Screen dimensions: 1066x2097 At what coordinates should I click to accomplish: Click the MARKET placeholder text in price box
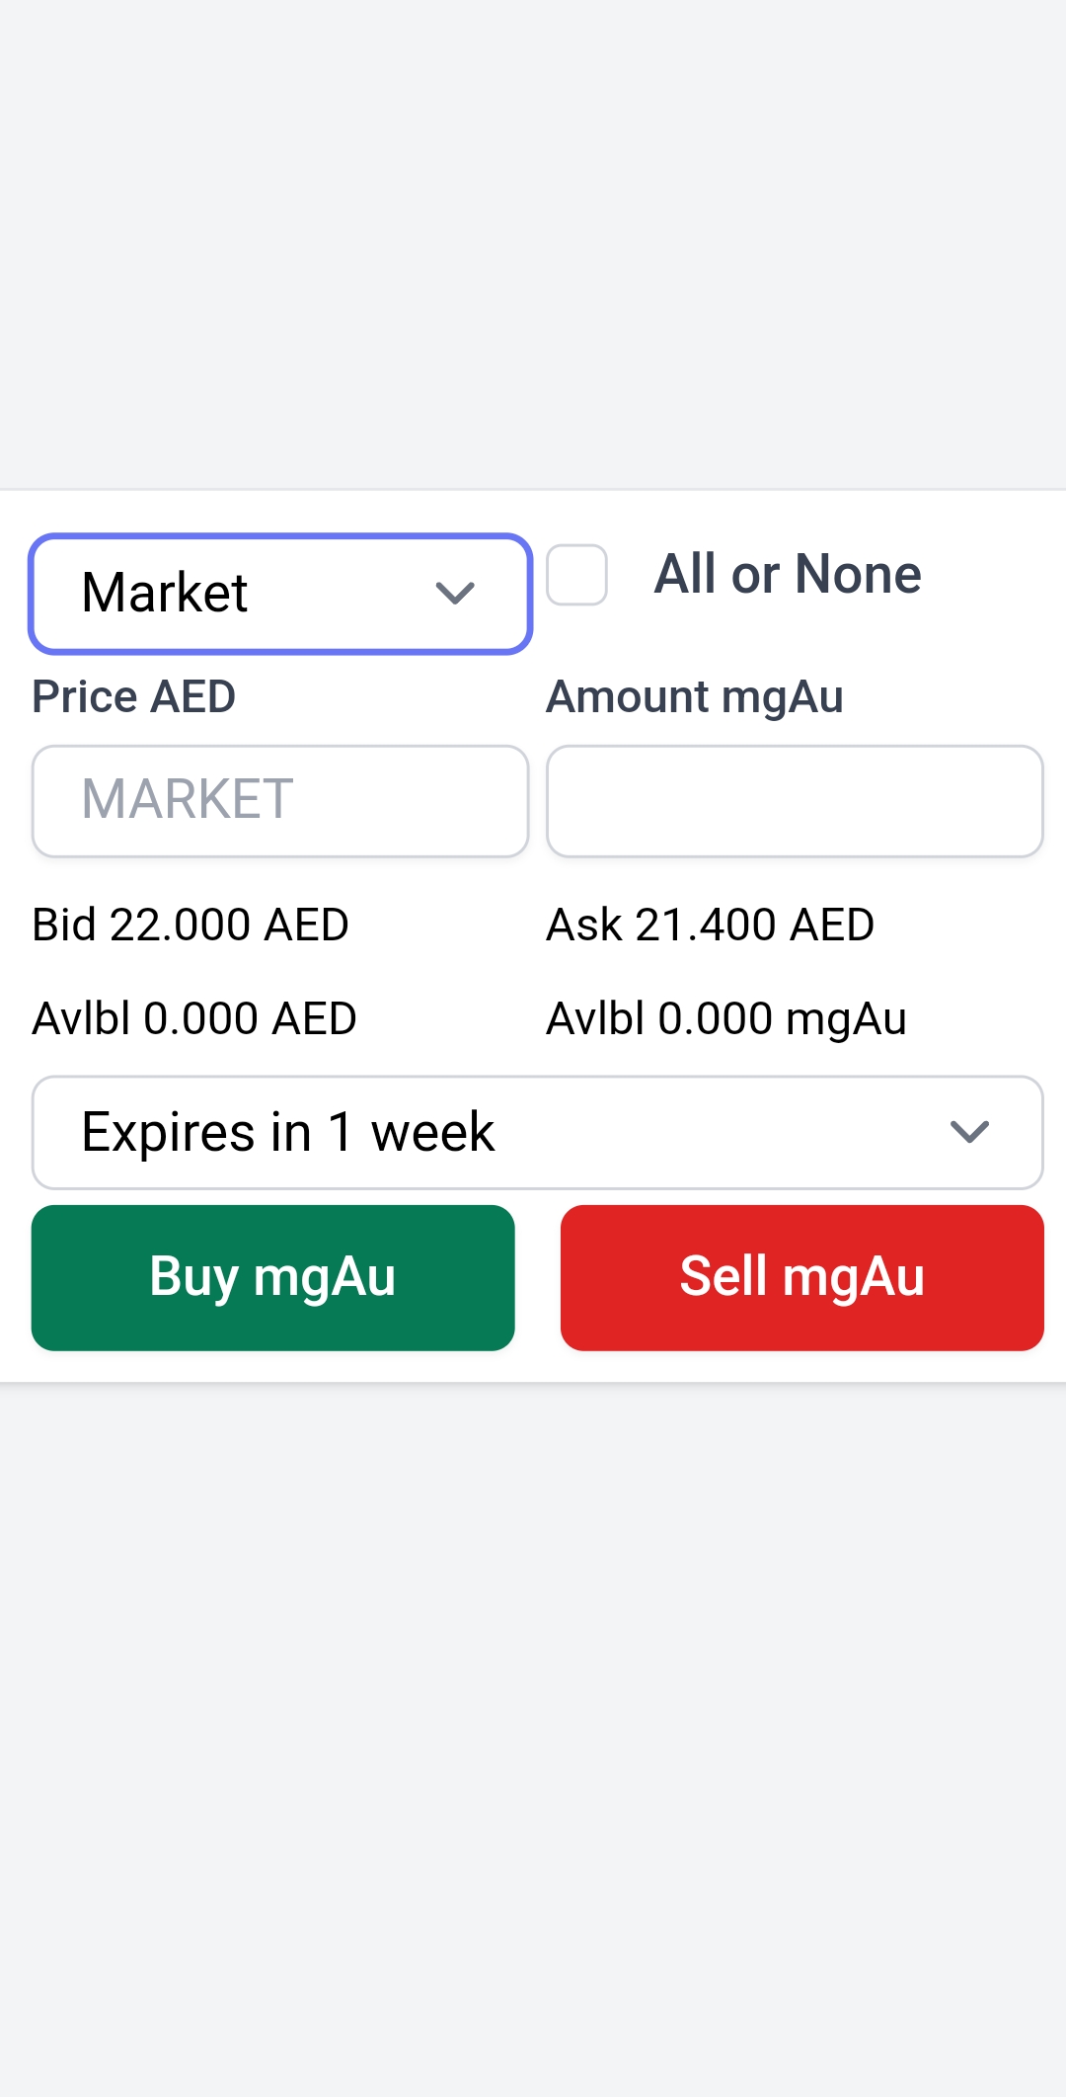pyautogui.click(x=188, y=799)
